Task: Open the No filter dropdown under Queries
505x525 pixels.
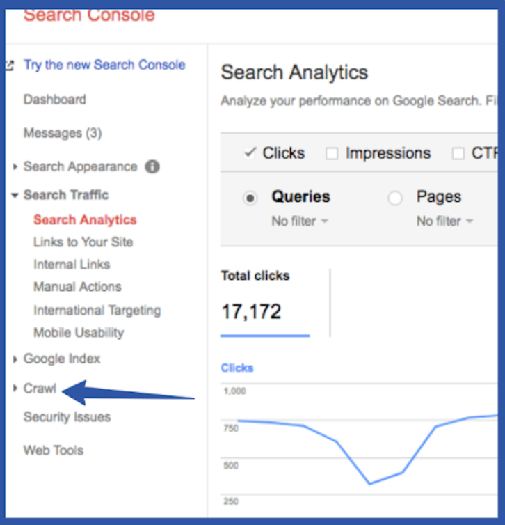Action: pyautogui.click(x=300, y=221)
